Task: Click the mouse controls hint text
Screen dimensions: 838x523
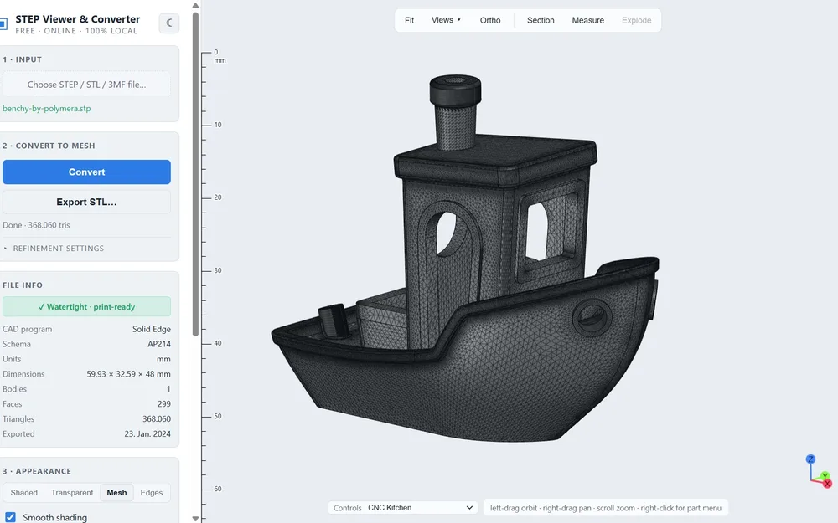Action: point(606,508)
